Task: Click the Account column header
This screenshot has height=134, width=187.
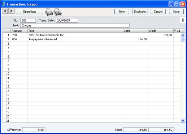Action: coord(19,31)
